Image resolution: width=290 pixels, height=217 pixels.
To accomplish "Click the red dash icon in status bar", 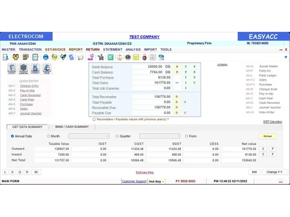I will coord(281,182).
